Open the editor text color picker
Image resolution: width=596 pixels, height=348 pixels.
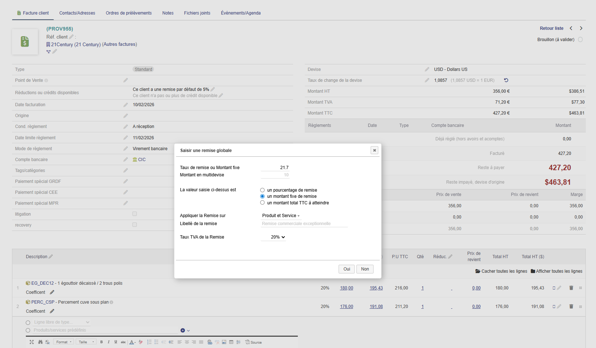[x=132, y=342]
